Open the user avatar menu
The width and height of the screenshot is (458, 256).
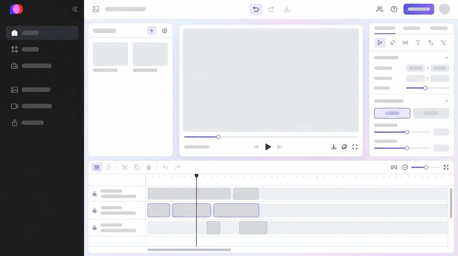(444, 9)
